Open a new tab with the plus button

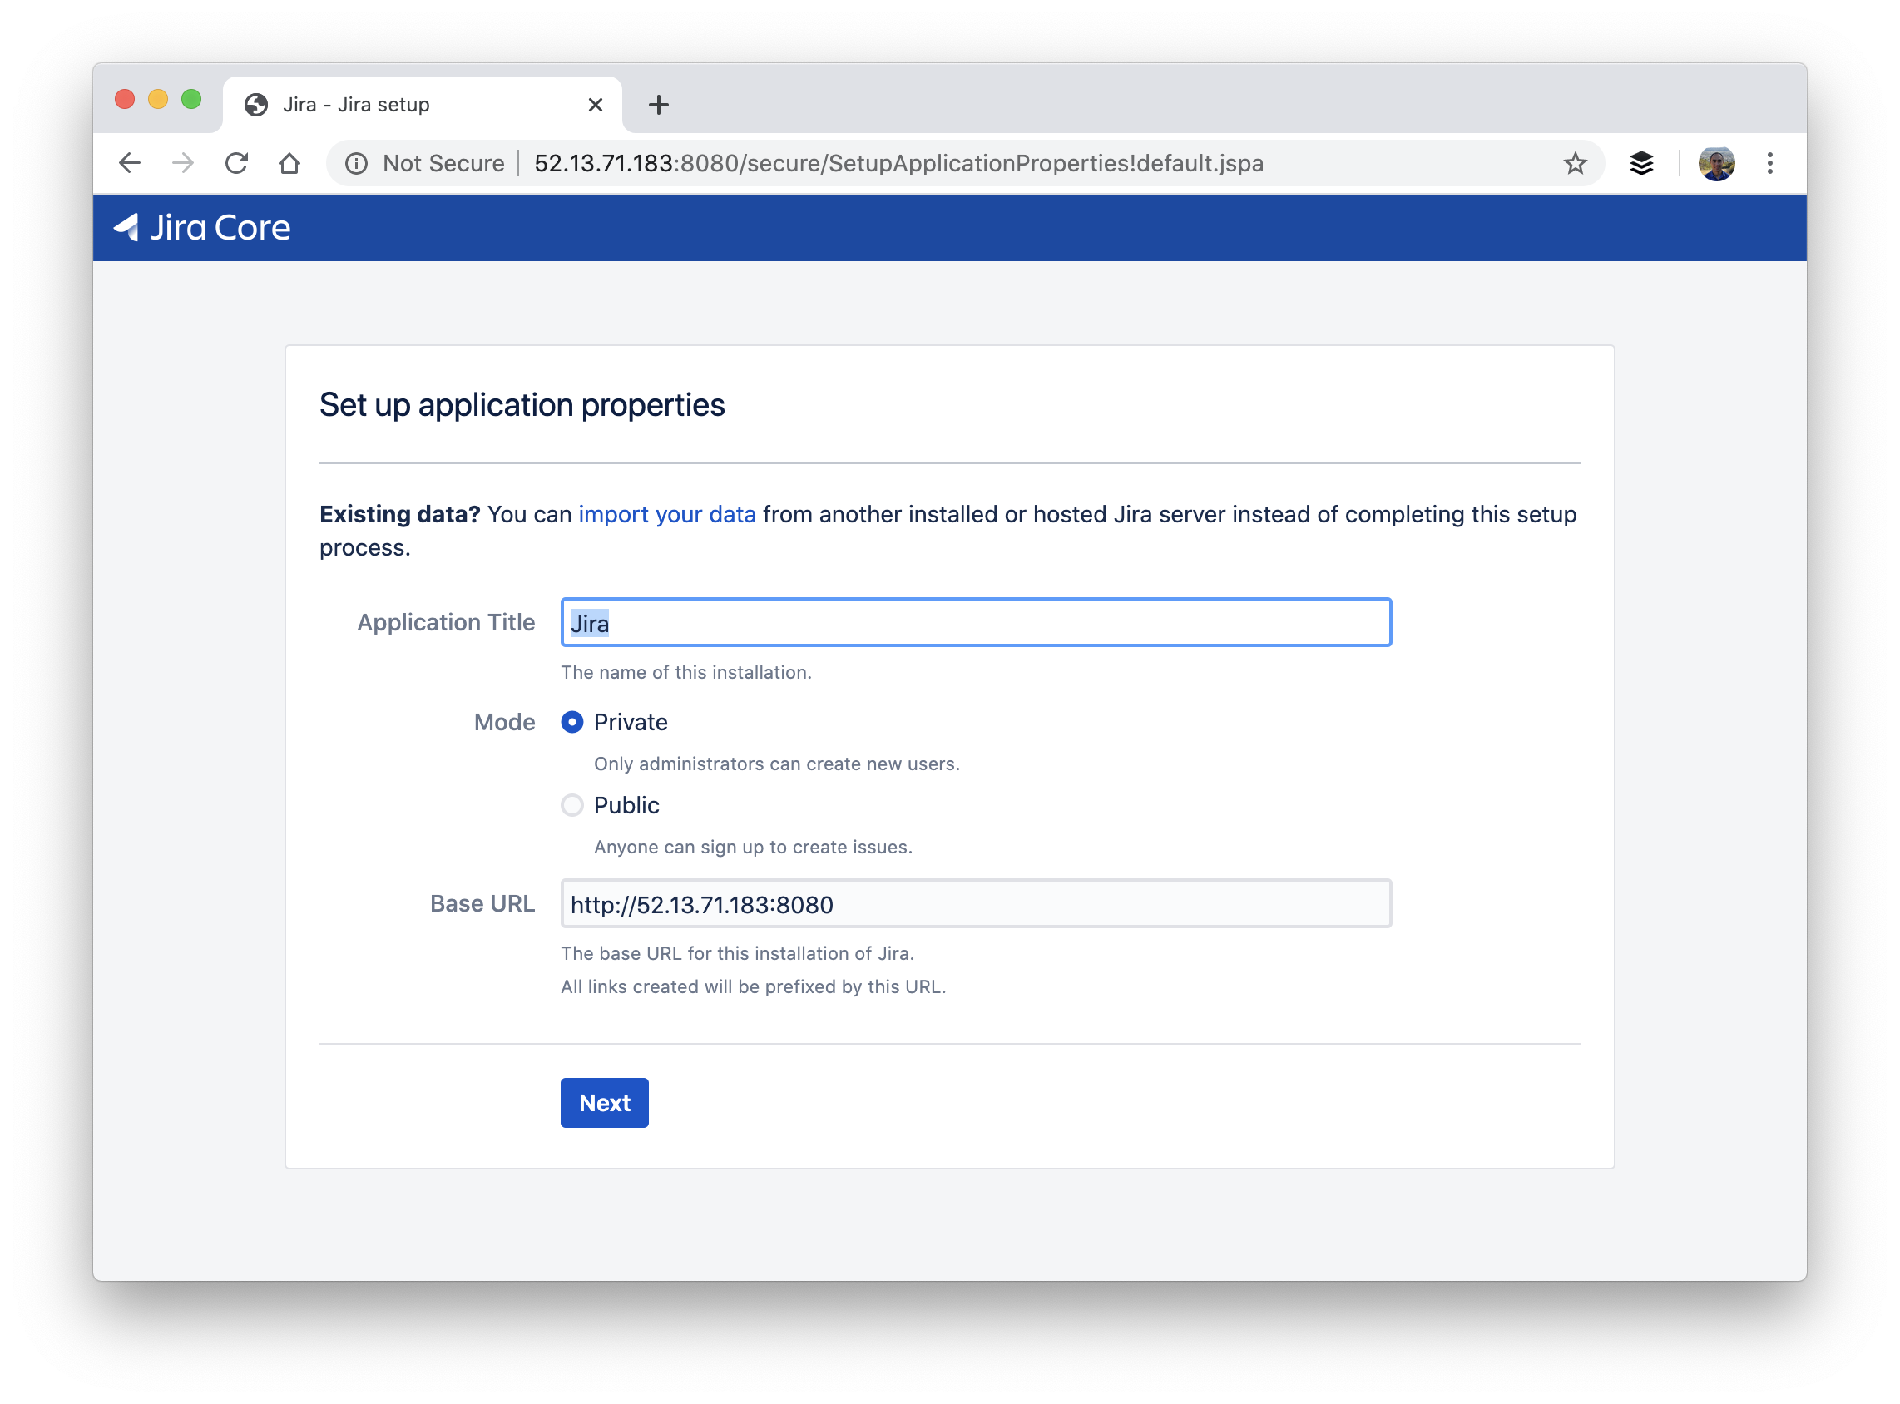tap(659, 105)
